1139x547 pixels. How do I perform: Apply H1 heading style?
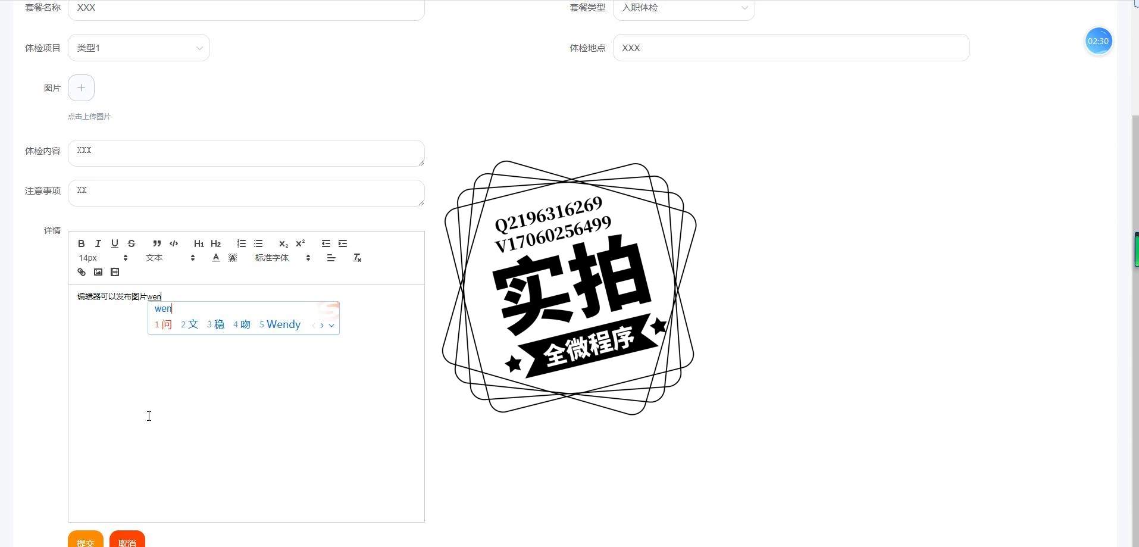pos(199,243)
